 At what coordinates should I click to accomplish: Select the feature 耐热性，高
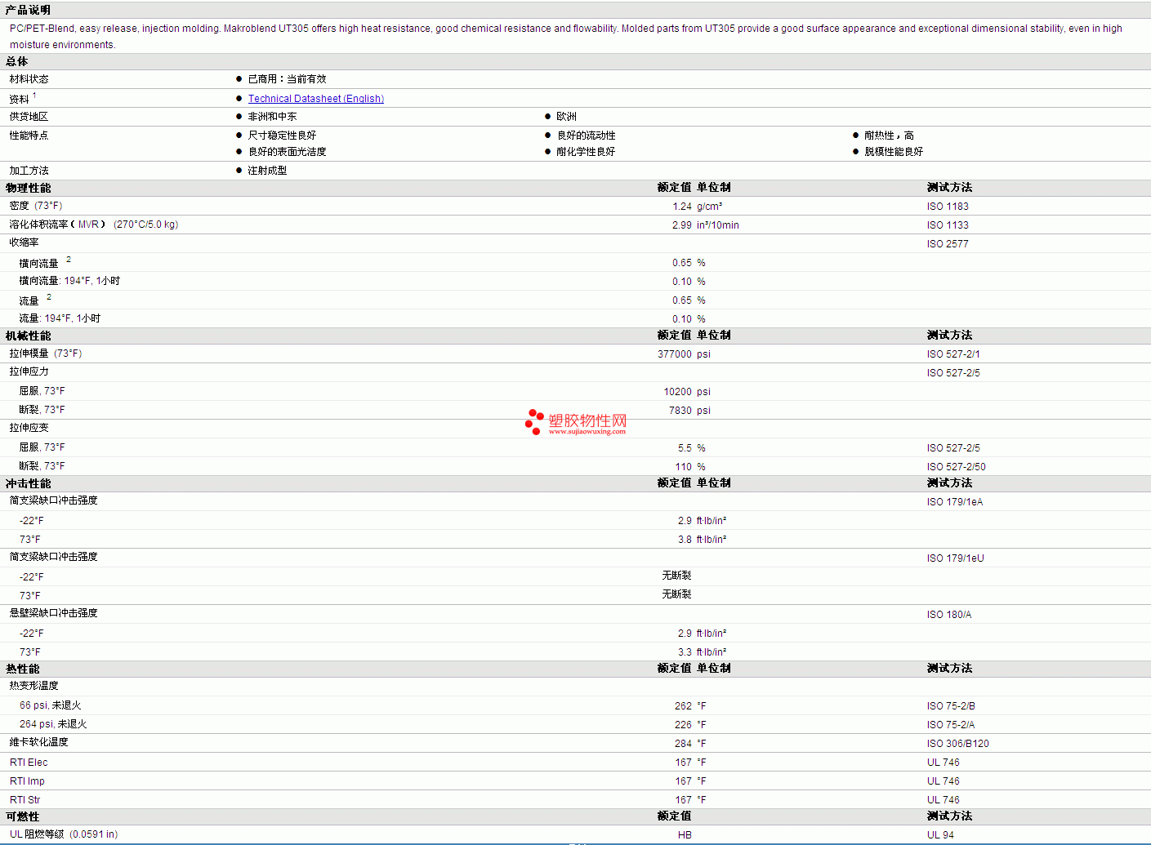tap(889, 136)
